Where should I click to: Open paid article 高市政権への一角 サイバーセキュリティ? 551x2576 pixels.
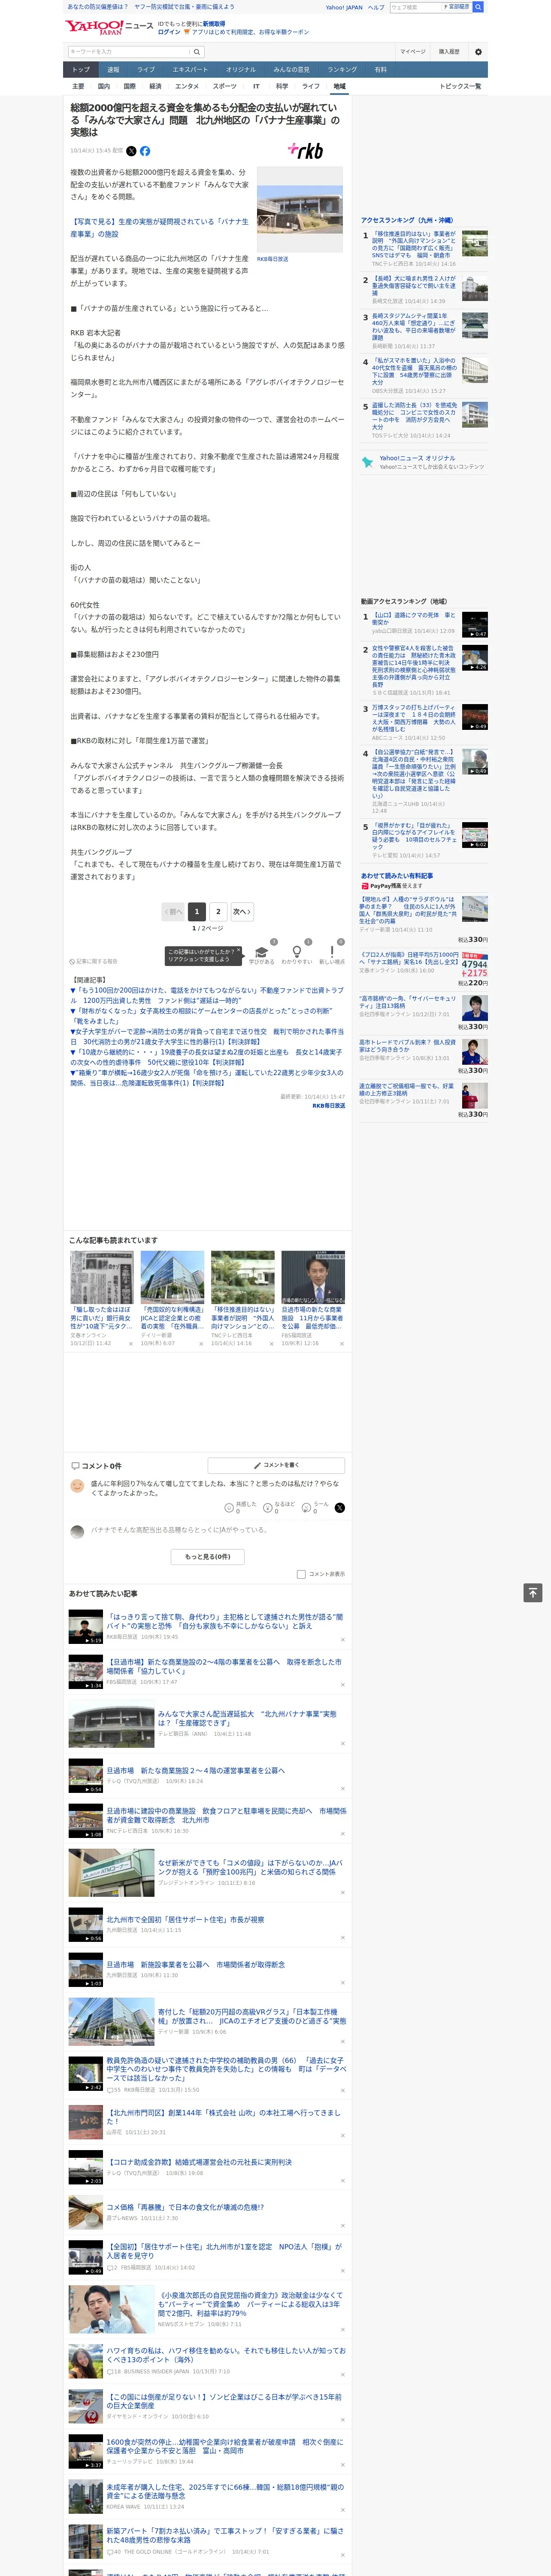(x=408, y=1002)
